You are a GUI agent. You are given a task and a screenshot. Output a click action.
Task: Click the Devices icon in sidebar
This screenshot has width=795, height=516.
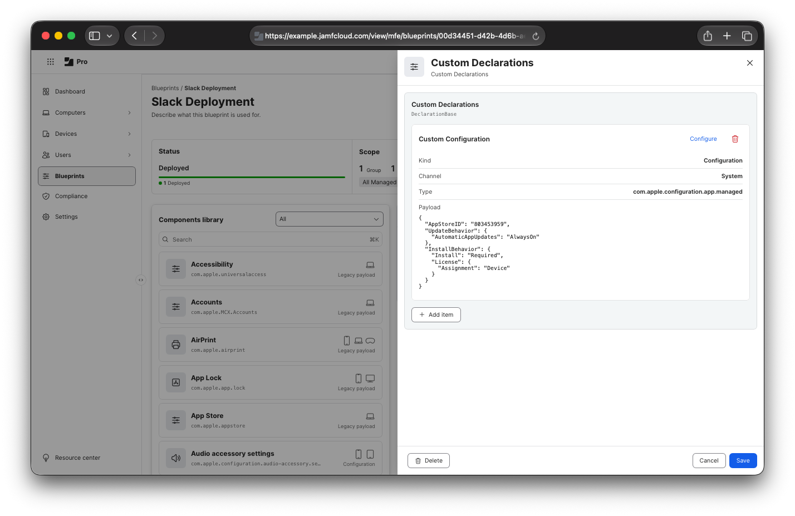pyautogui.click(x=46, y=134)
